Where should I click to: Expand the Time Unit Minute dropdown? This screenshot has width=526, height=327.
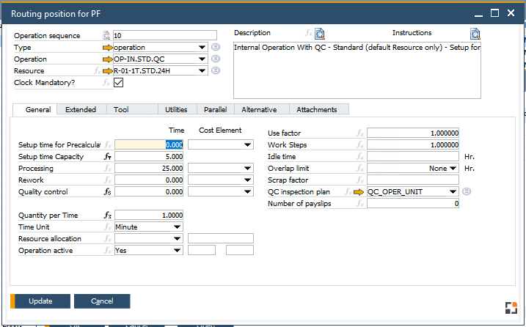coord(177,227)
